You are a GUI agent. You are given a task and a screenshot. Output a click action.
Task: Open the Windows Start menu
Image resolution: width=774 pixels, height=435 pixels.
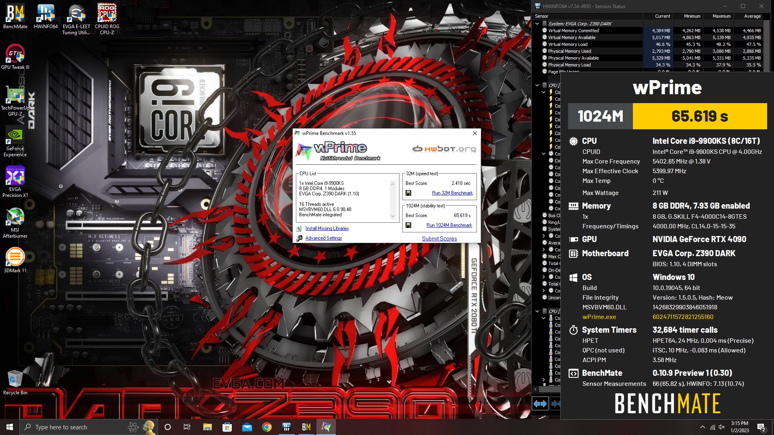(x=10, y=427)
